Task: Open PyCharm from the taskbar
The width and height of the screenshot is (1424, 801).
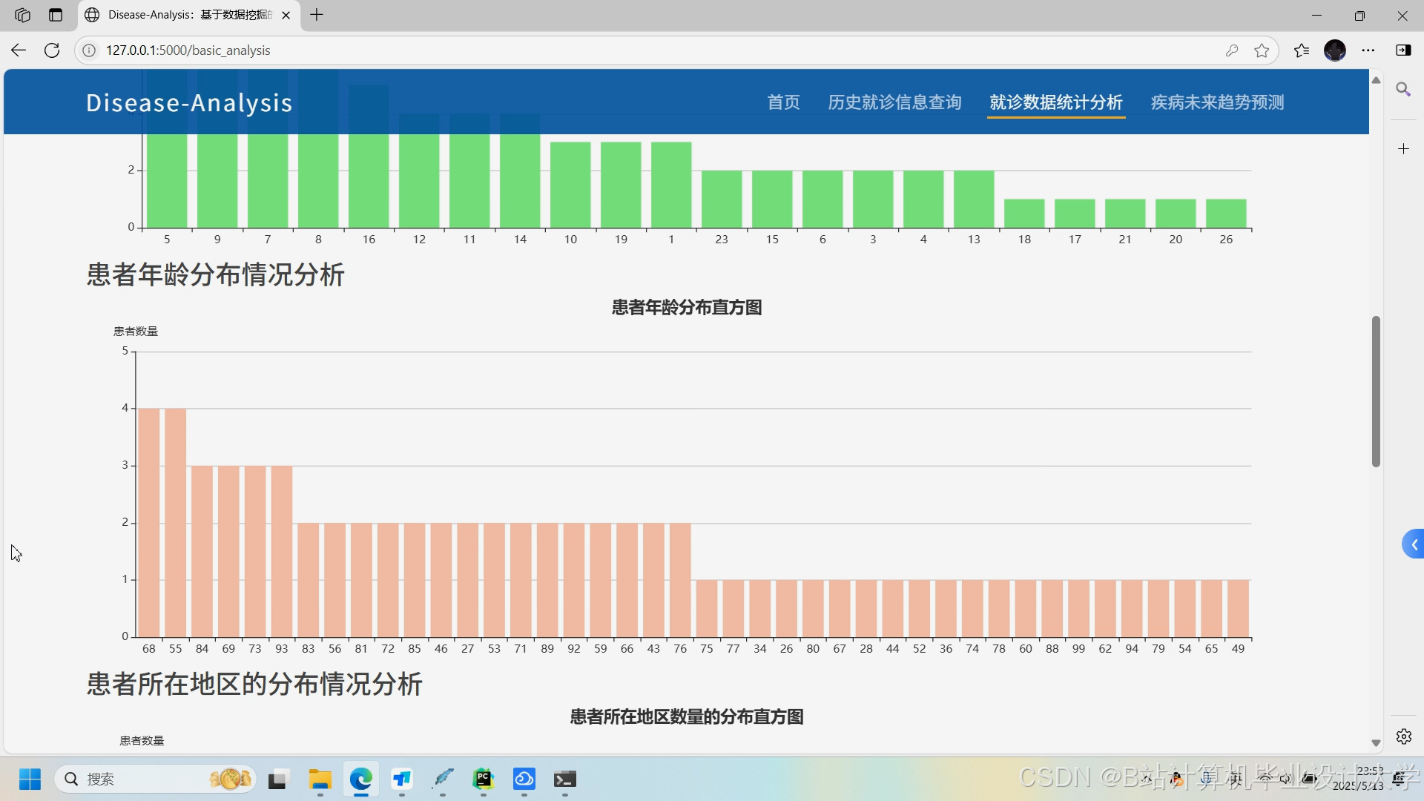Action: tap(483, 779)
